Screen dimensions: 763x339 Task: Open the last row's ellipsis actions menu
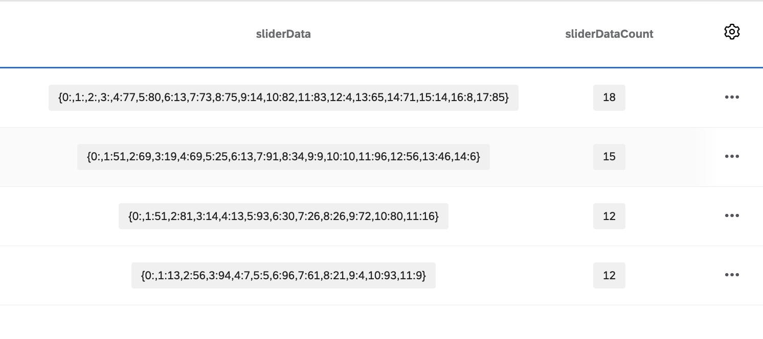pos(732,275)
